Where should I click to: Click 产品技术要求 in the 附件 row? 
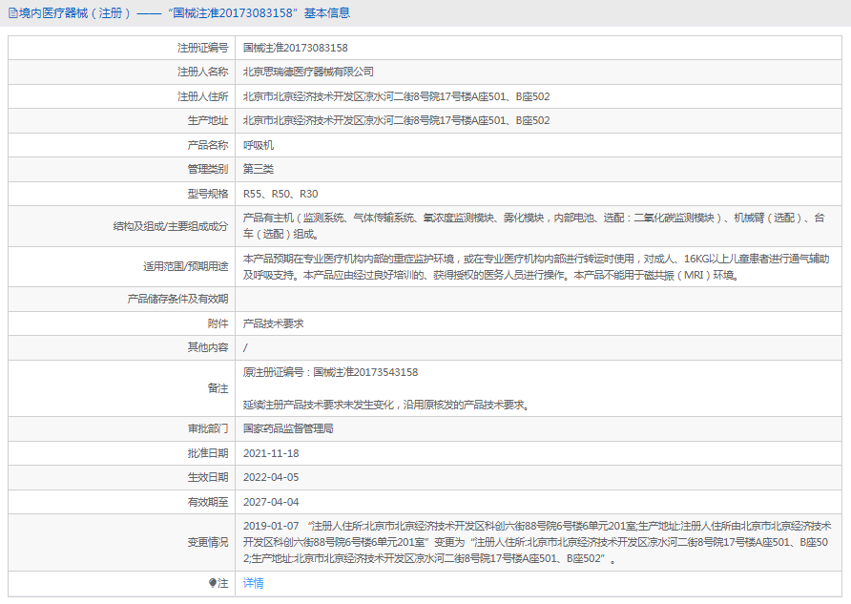(x=273, y=323)
